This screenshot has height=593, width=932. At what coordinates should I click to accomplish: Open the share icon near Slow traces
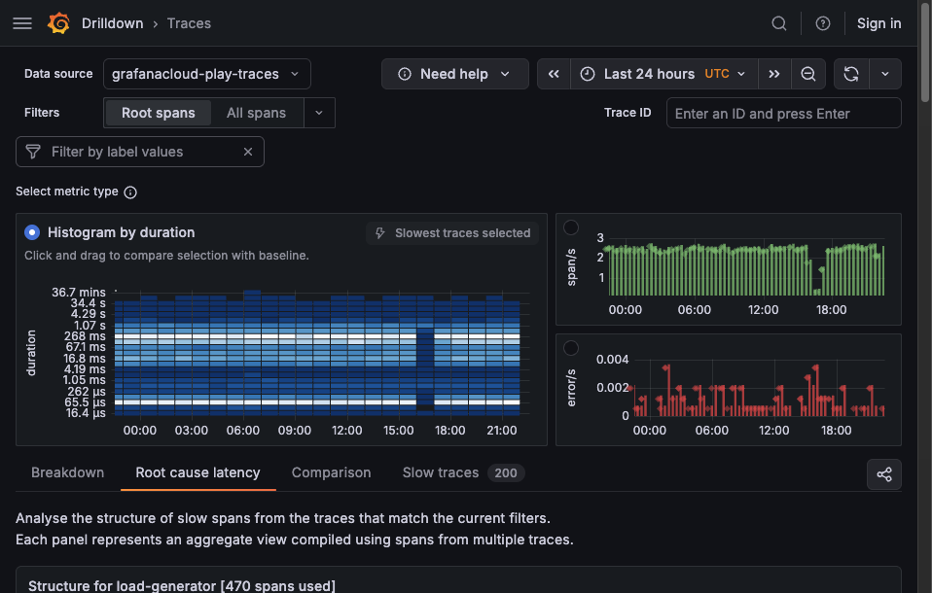[883, 474]
